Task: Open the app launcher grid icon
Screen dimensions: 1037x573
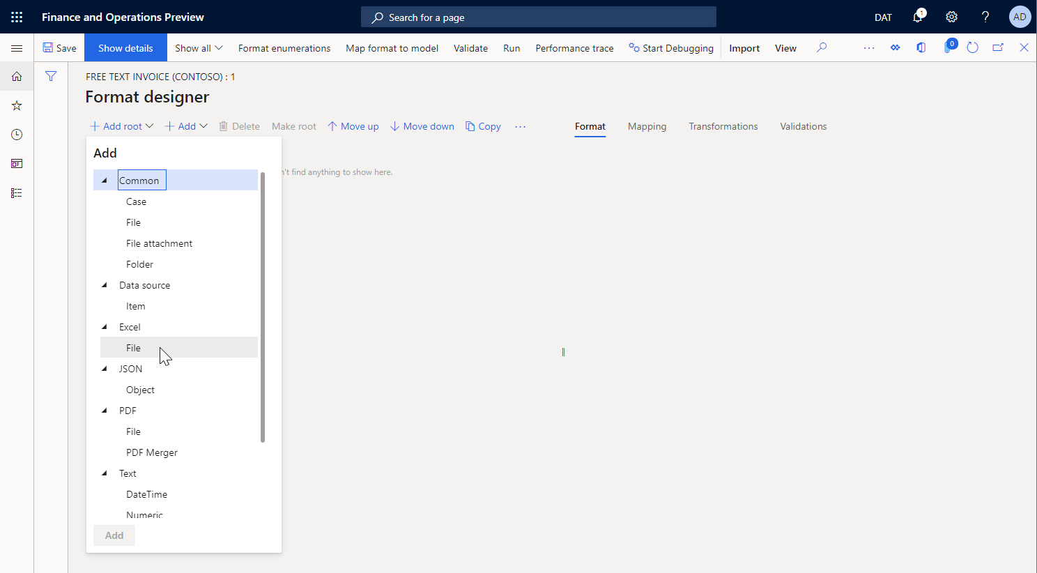Action: [x=17, y=17]
